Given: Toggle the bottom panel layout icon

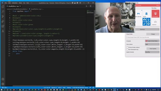Looking at the screenshot, I should pyautogui.click(x=75, y=3).
